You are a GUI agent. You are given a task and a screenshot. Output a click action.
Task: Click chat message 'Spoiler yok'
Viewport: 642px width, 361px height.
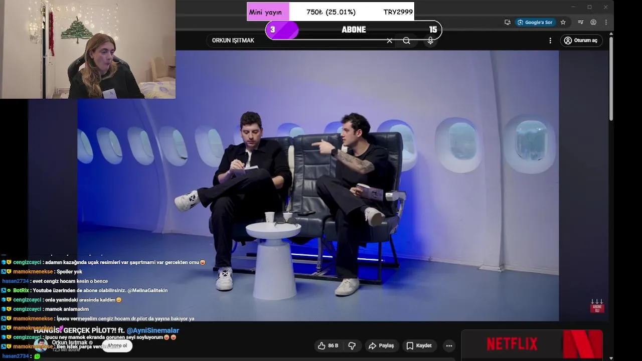69,272
